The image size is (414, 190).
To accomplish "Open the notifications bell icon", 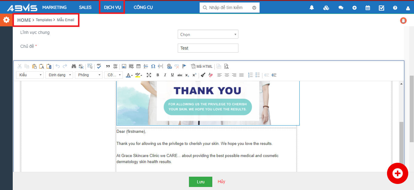I will click(311, 8).
